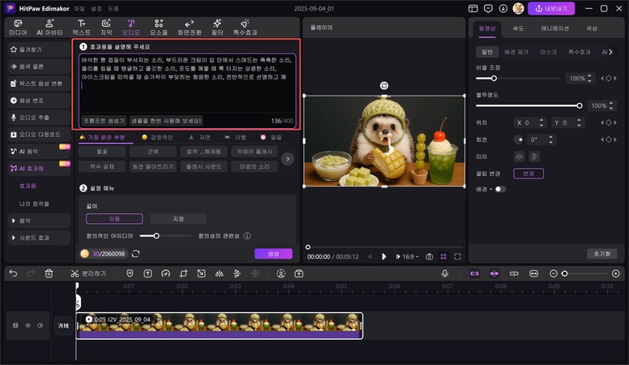Open the 텍스트 (Text) tool
This screenshot has width=629, height=365.
81,28
